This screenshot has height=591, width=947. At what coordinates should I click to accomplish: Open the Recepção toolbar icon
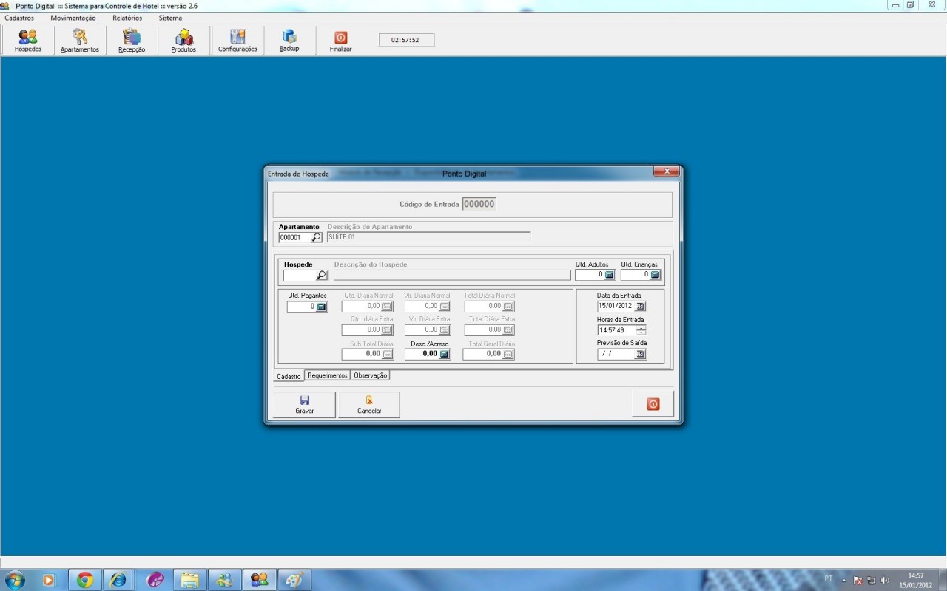click(132, 40)
